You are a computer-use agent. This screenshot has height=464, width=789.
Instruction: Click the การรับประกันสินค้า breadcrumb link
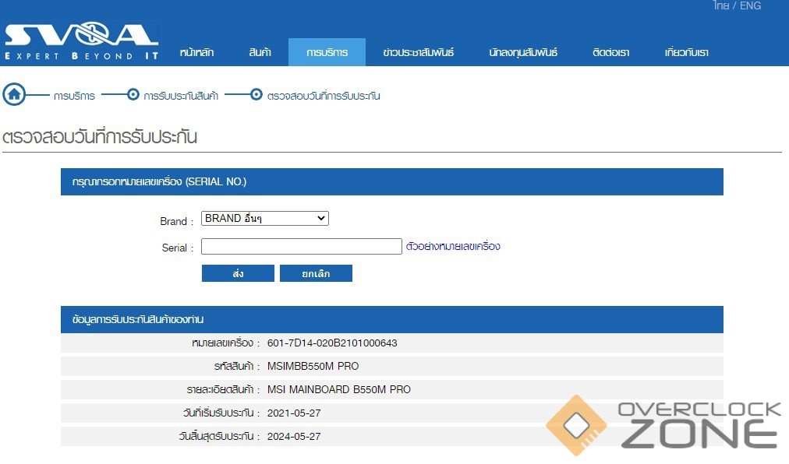coord(181,96)
